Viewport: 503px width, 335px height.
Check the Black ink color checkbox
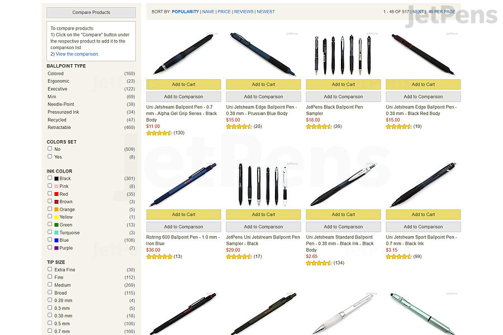click(50, 178)
